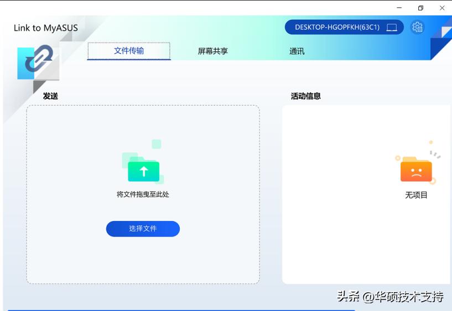The image size is (452, 311).
Task: Close the Link to MyASUS window
Action: point(442,8)
